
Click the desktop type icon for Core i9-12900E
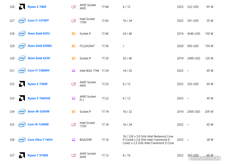[73, 124]
